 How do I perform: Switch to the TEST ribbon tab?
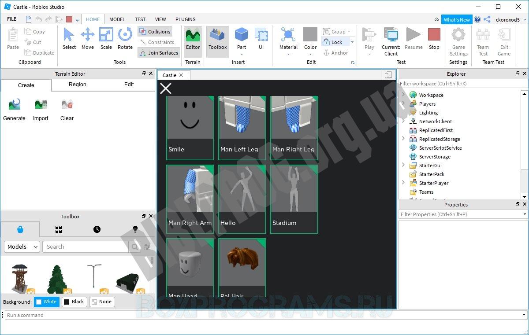coord(140,19)
